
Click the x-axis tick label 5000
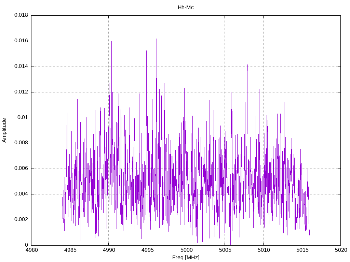(x=186, y=250)
